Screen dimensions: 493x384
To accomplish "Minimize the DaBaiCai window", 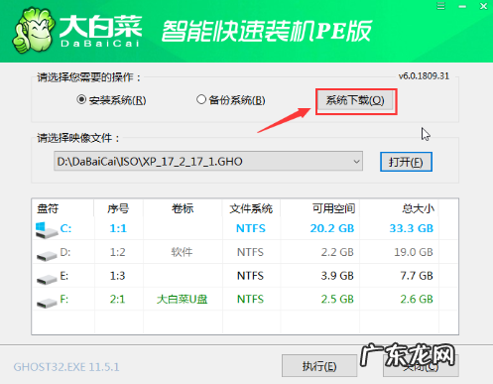I will (462, 6).
